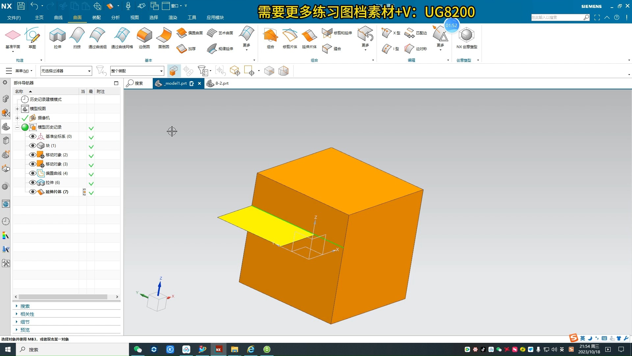Toggle visibility of 拉伸 (6)
Screen dimensions: 632x356
[33, 182]
